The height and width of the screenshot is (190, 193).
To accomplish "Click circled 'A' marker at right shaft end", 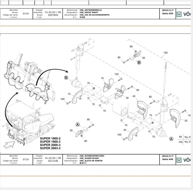I will pos(171,139).
